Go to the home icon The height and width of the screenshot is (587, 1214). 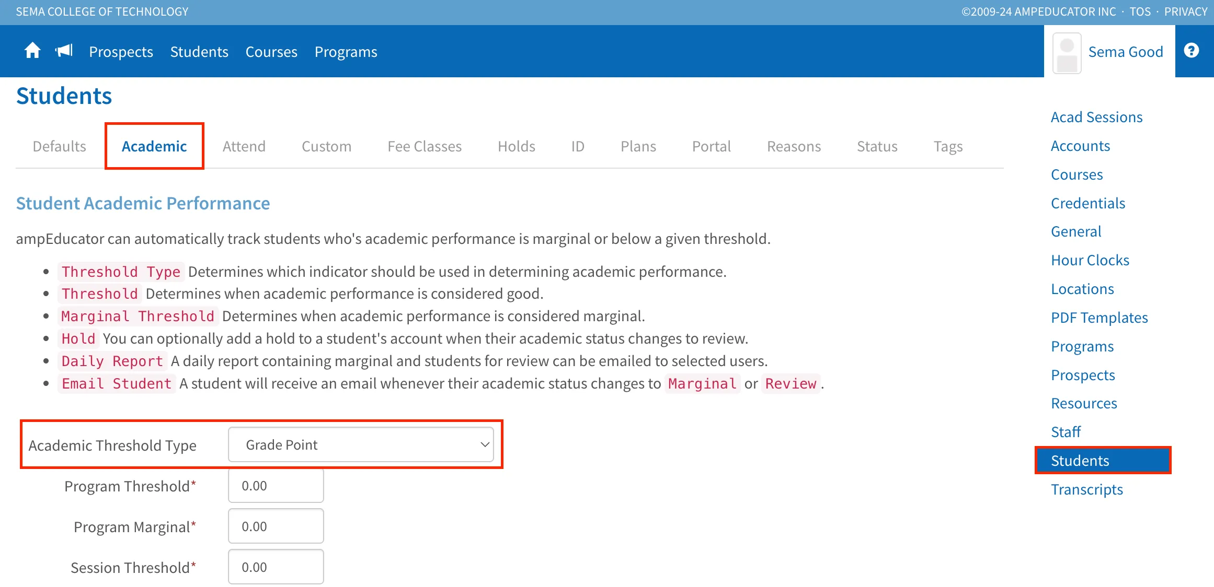32,51
